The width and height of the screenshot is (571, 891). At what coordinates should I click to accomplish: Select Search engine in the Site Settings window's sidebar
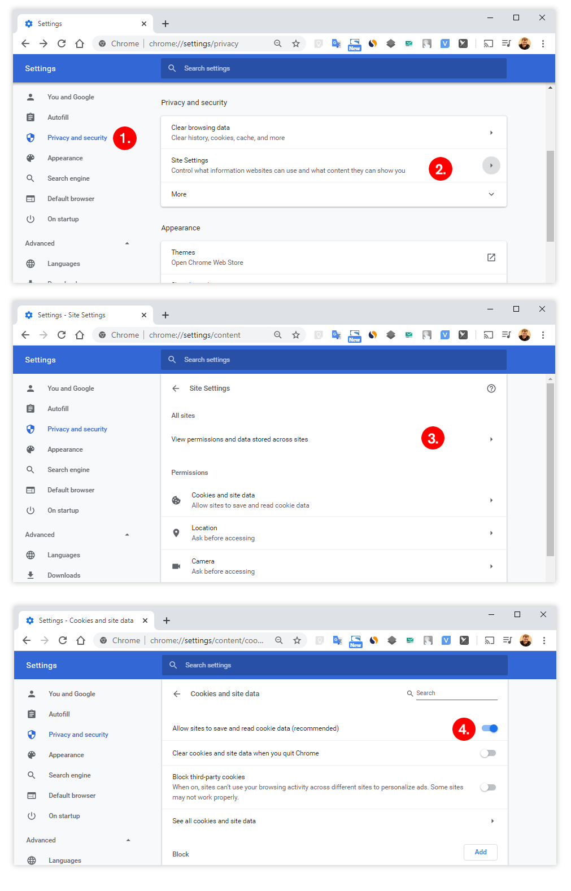(68, 470)
